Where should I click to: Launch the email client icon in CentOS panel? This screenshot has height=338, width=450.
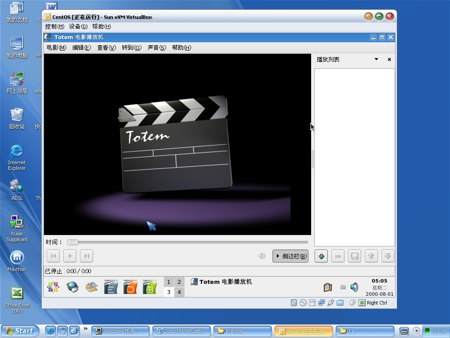[91, 287]
